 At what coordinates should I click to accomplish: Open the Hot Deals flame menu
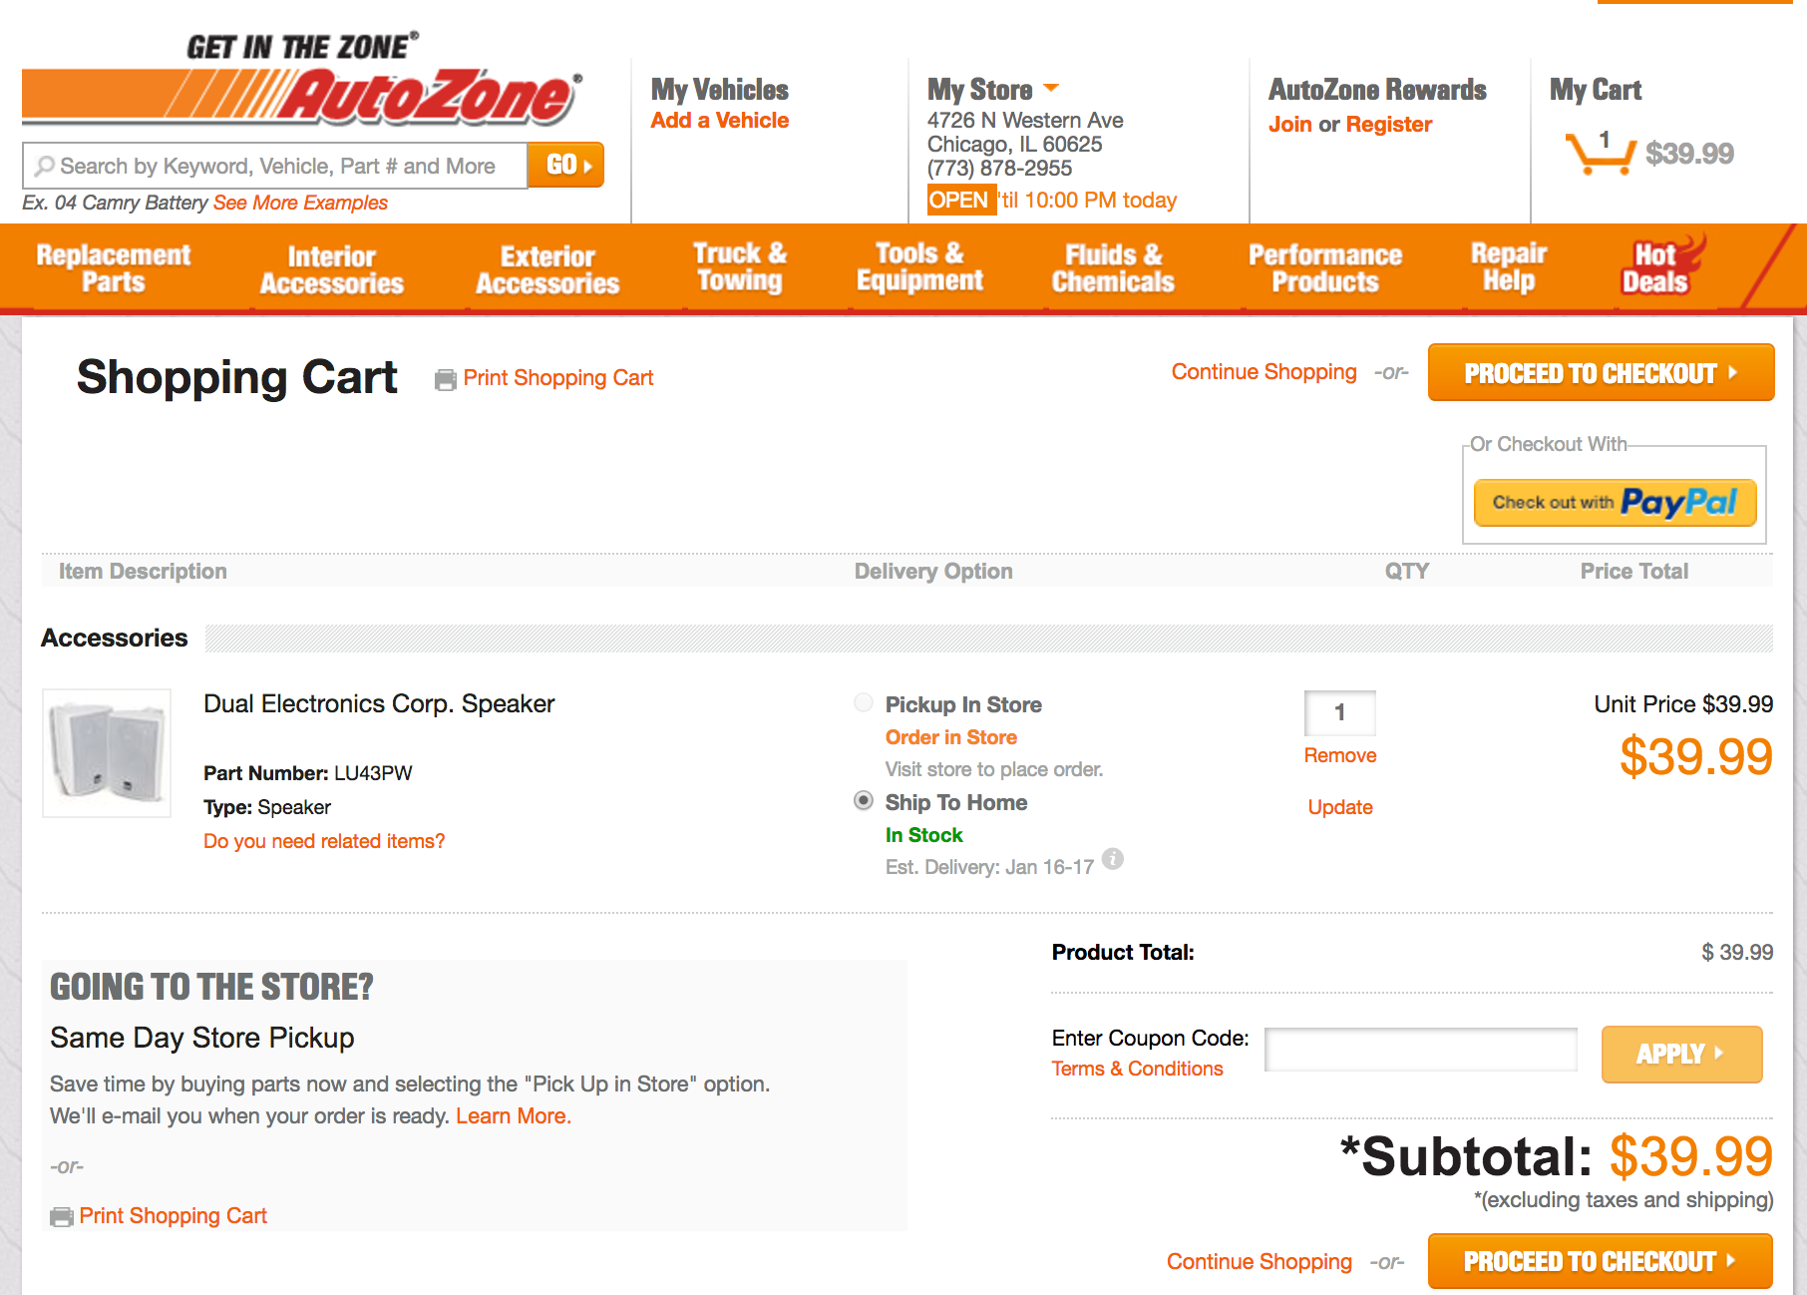point(1657,267)
